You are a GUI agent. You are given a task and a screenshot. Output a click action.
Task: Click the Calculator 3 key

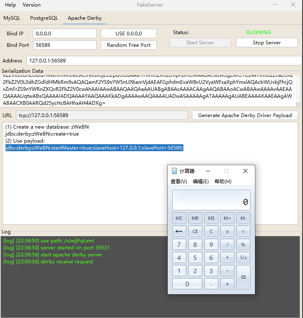tap(211, 271)
